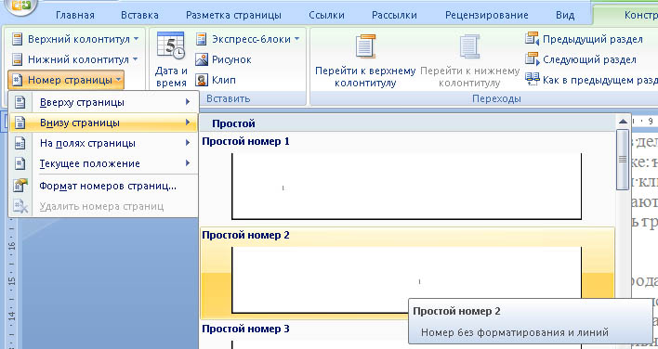Click the Следующий раздел label

click(589, 59)
